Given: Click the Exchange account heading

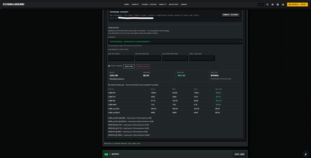Looking at the screenshot, I should [119, 12].
